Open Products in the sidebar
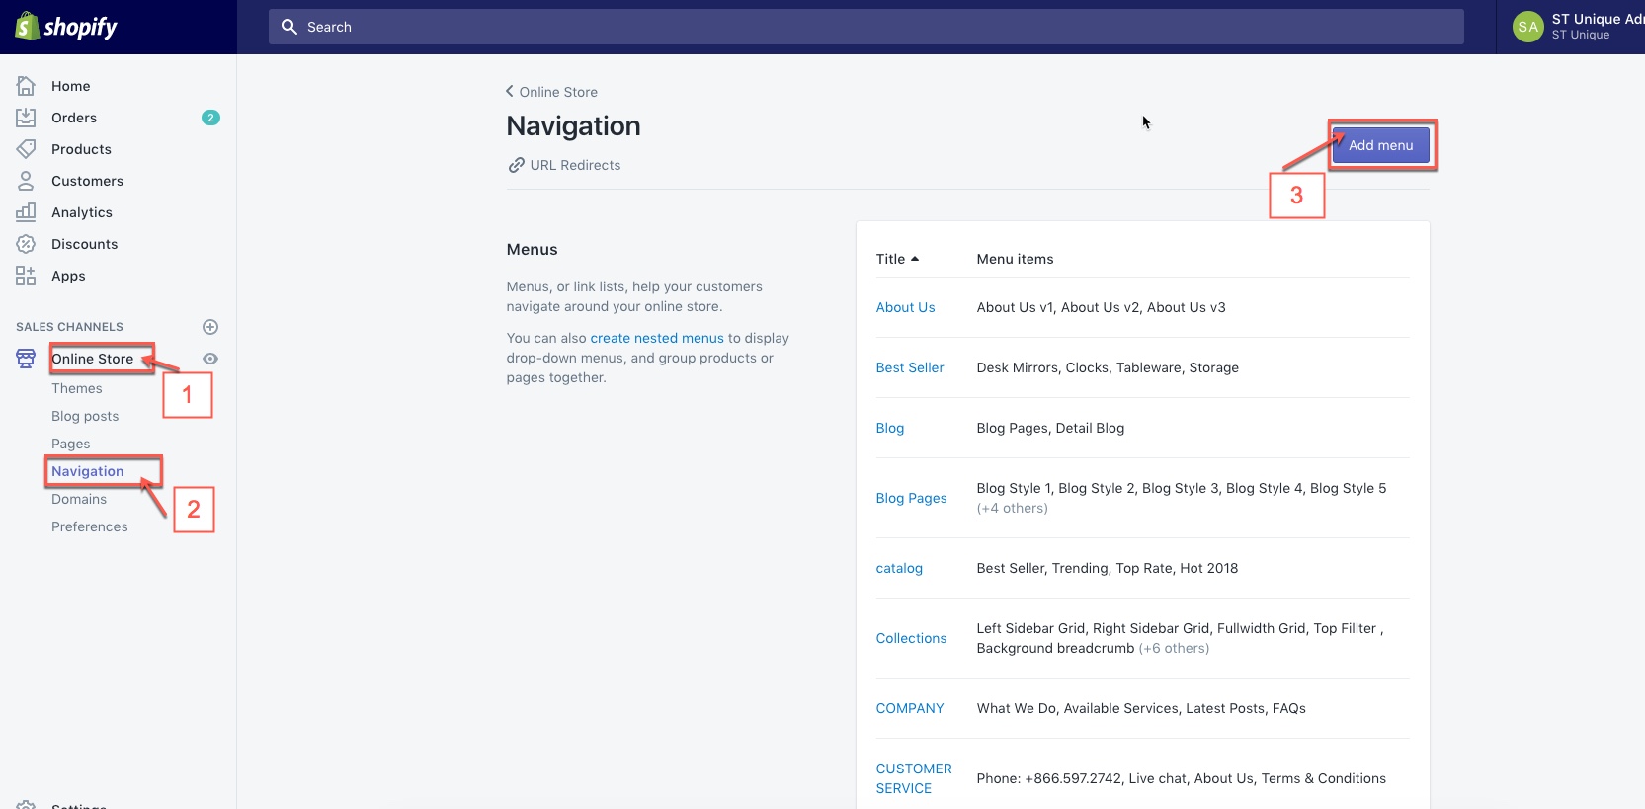1645x809 pixels. tap(81, 149)
